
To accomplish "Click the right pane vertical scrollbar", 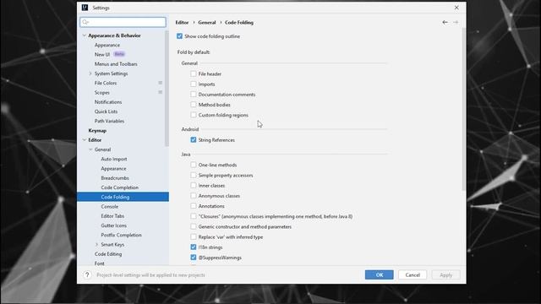I will coord(463,109).
